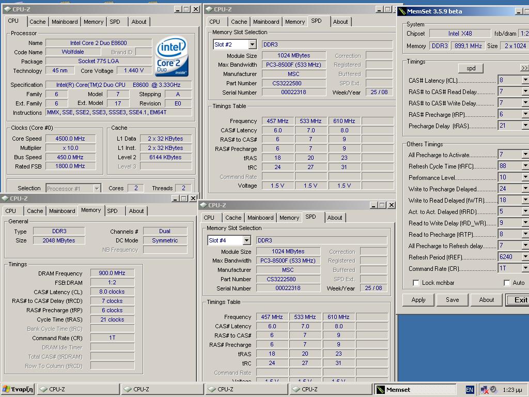Click the Slot #4 window CPU-Z title icon

pyautogui.click(x=204, y=205)
